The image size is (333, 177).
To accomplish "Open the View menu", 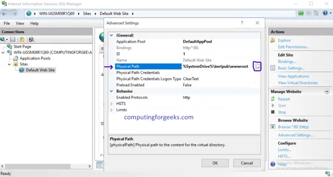I will [20, 24].
